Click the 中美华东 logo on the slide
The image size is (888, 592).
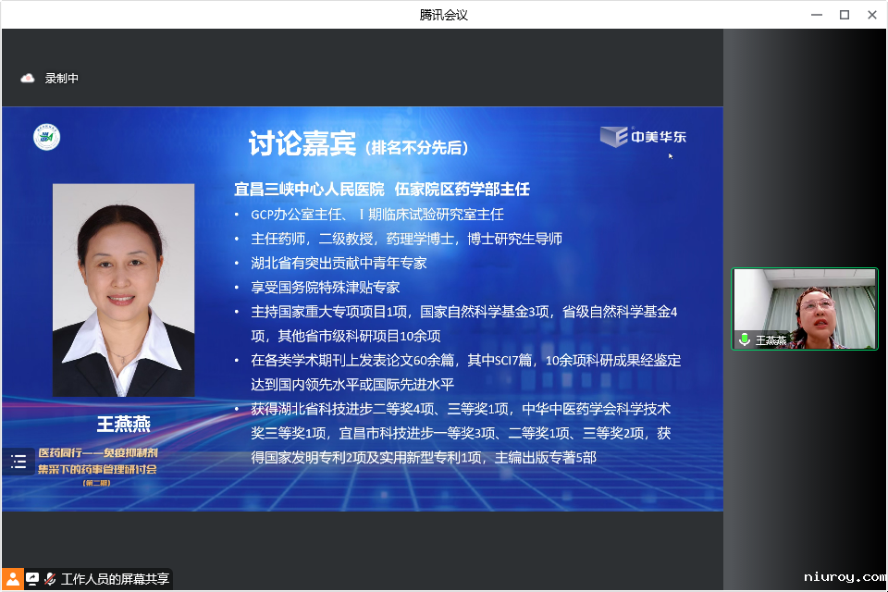[x=644, y=137]
